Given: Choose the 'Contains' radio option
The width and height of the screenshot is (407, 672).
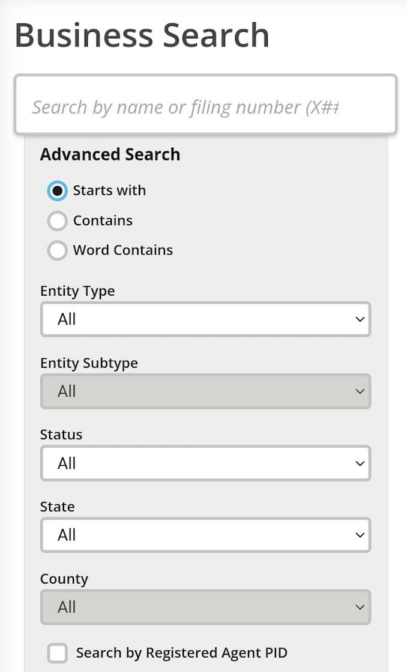Looking at the screenshot, I should (x=57, y=221).
